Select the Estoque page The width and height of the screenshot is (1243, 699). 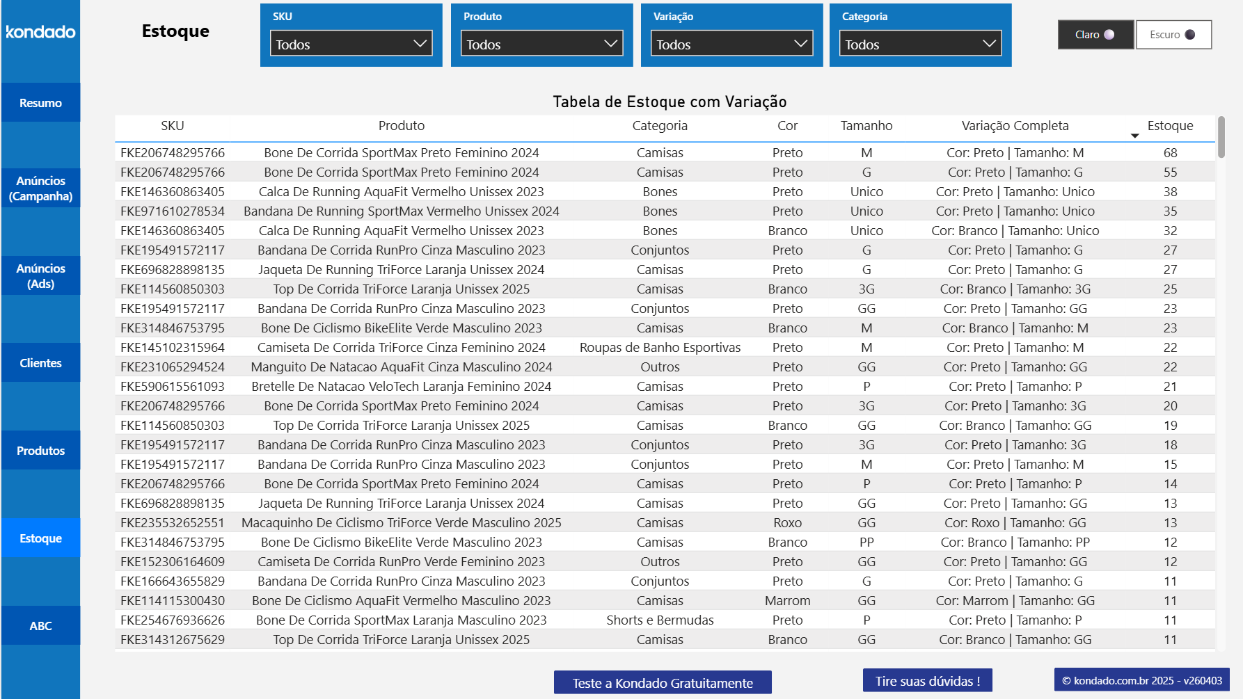coord(40,538)
